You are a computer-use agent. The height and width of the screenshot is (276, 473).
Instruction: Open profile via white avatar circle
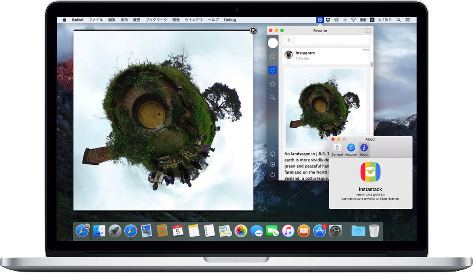(273, 43)
